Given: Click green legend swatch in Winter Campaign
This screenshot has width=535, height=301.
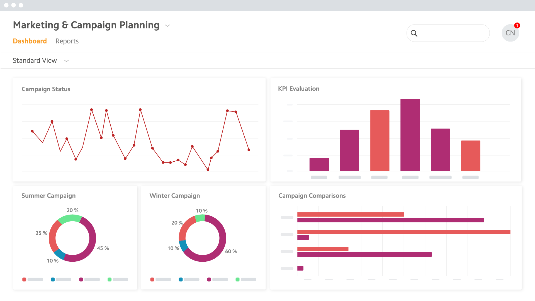Looking at the screenshot, I should coord(237,279).
